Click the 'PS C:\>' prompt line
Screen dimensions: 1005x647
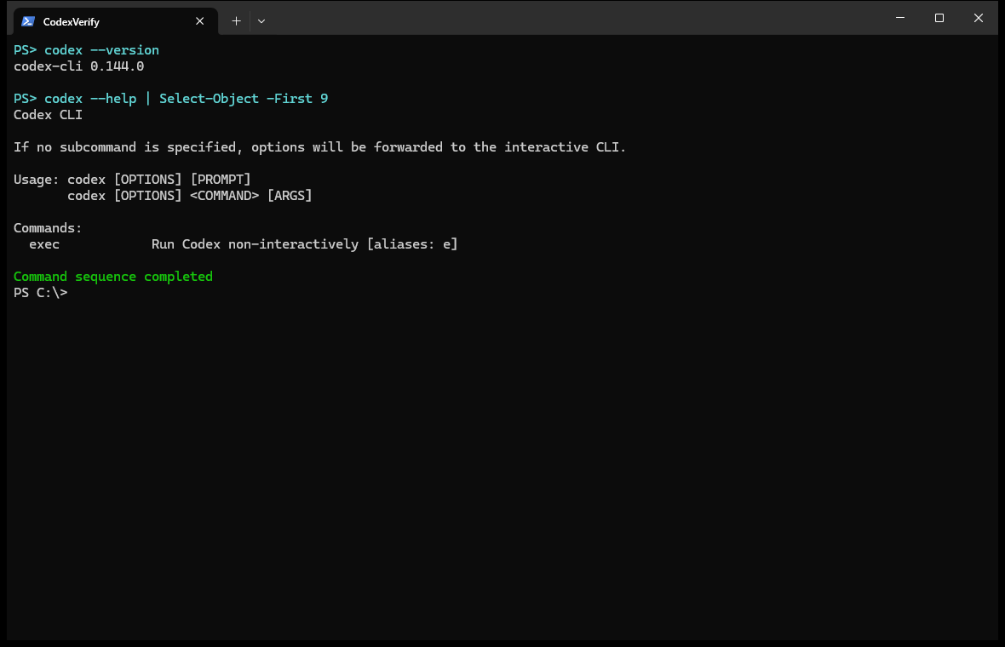[40, 293]
